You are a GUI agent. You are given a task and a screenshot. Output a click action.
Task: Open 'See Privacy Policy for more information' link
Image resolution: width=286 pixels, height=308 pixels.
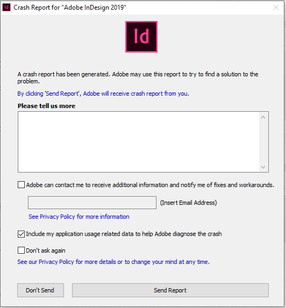pyautogui.click(x=79, y=217)
